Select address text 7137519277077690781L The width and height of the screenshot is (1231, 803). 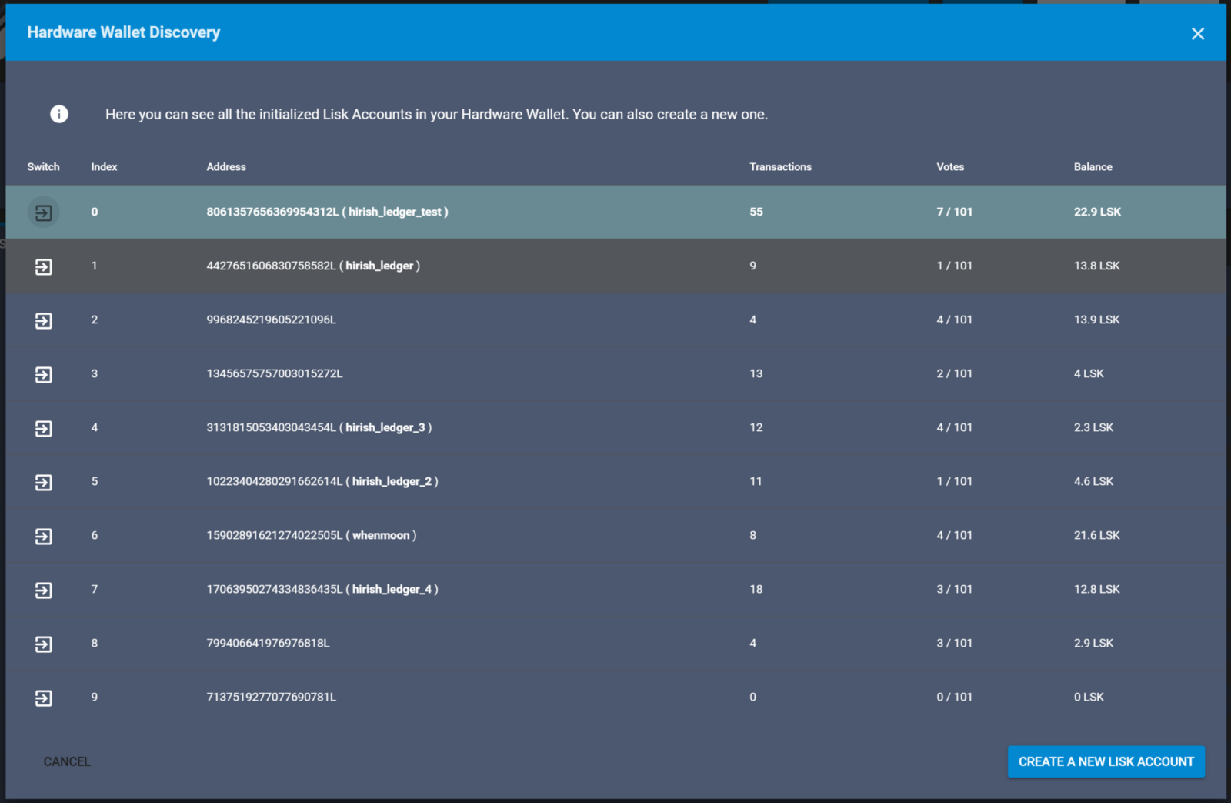tap(271, 697)
